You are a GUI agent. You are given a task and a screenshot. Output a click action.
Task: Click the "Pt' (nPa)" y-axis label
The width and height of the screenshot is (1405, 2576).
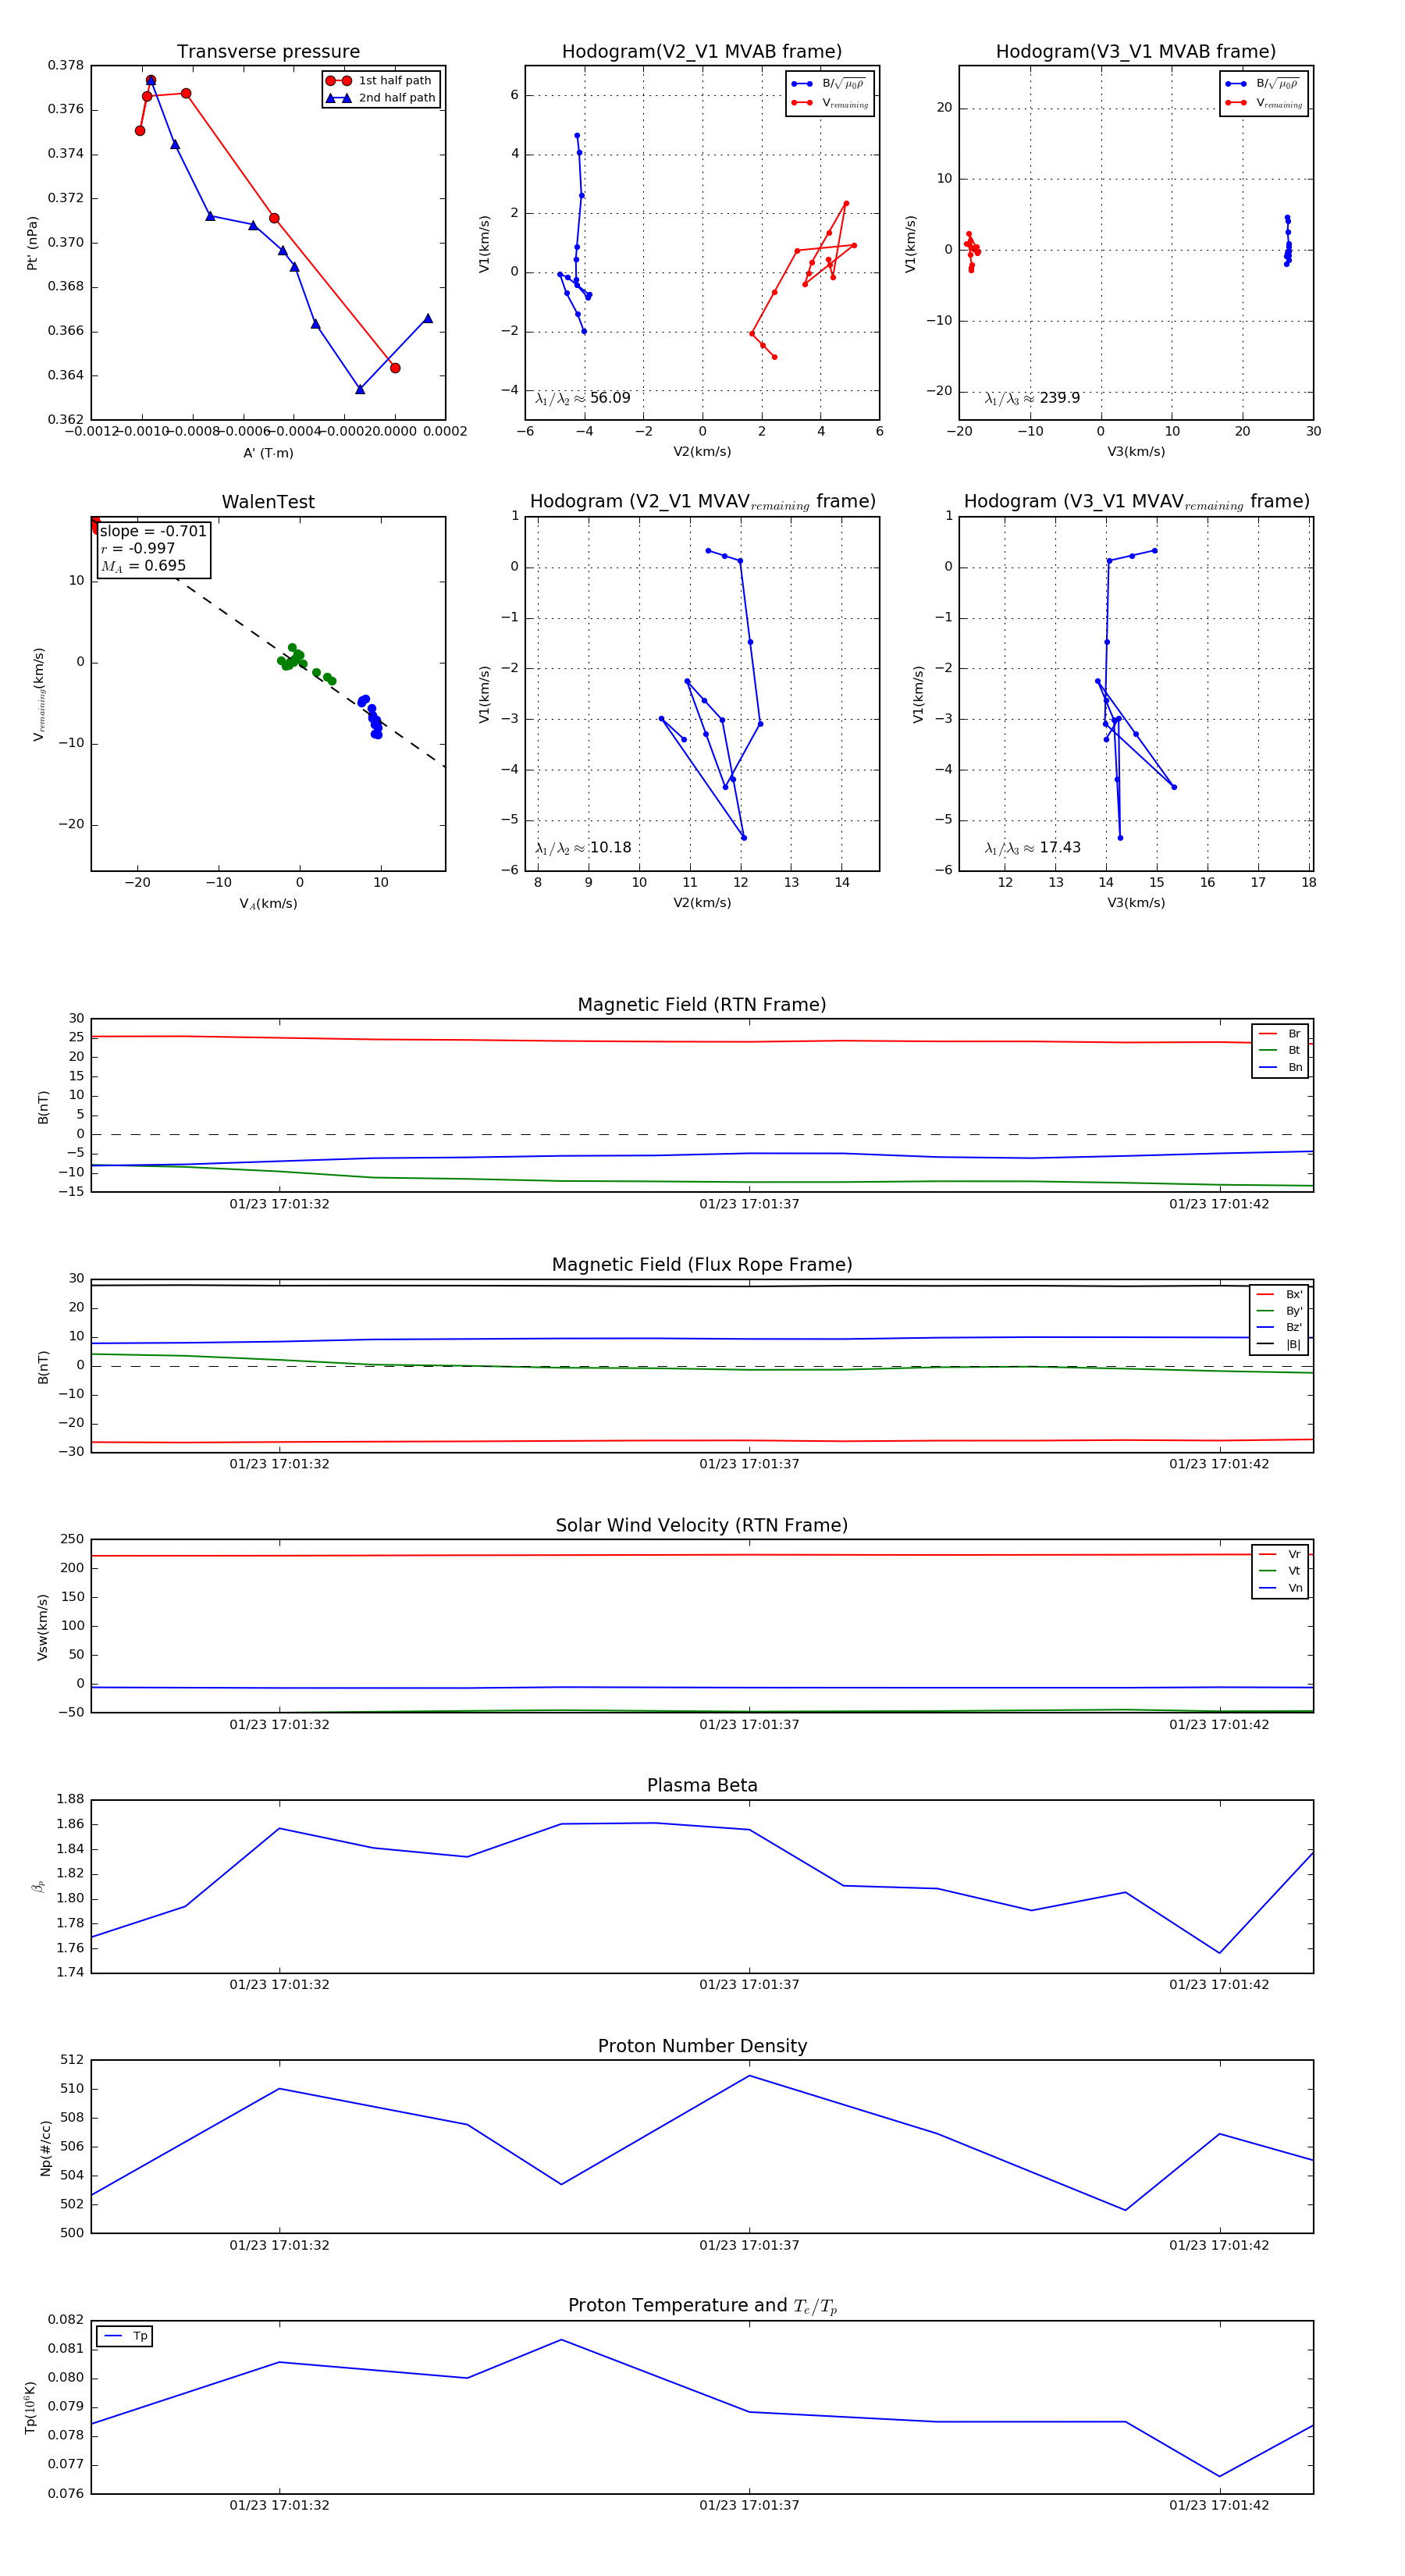[x=32, y=243]
